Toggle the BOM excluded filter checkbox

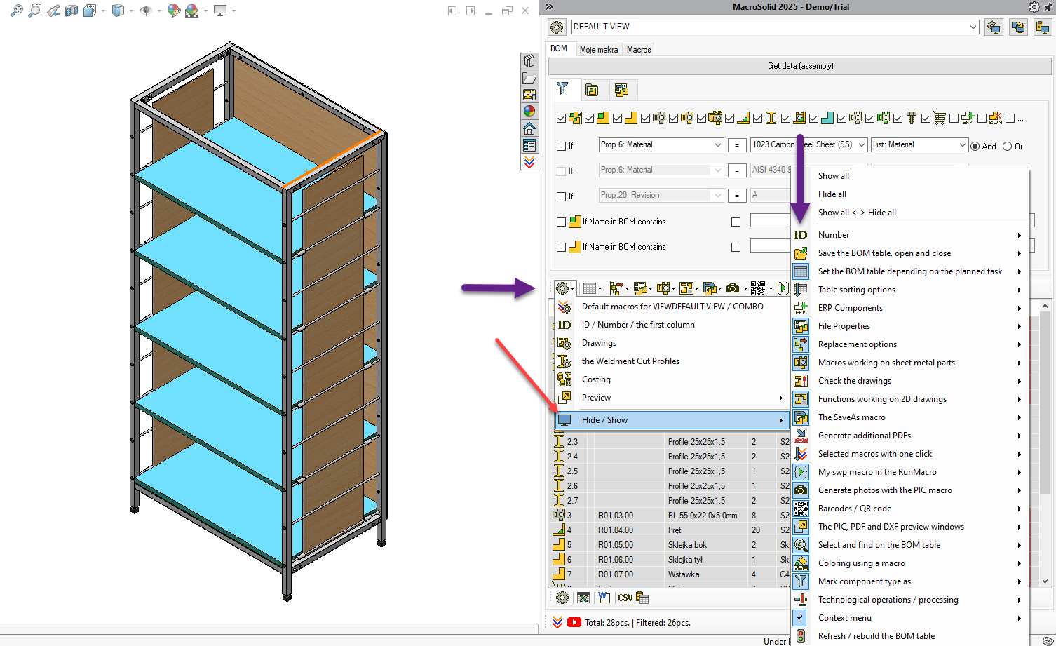coord(982,119)
